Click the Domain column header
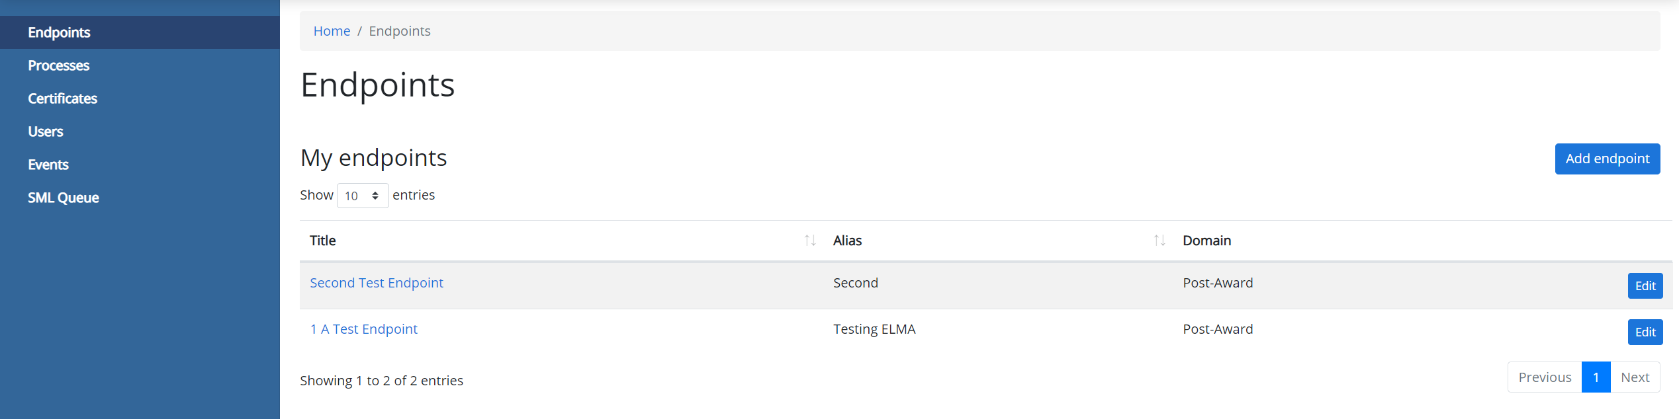The width and height of the screenshot is (1679, 419). (x=1206, y=241)
